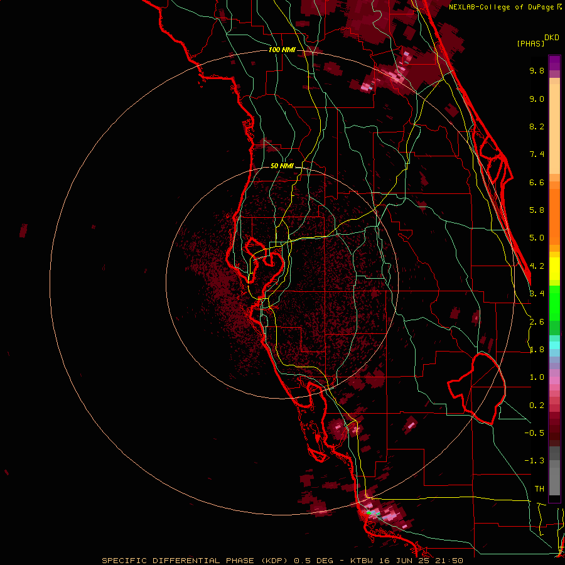Pick the 1.0 scale value
This screenshot has height=565, width=565.
click(x=537, y=377)
